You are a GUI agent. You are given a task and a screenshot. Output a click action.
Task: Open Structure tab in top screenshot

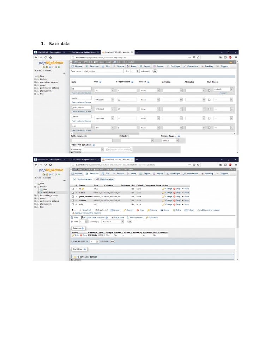click(92, 66)
